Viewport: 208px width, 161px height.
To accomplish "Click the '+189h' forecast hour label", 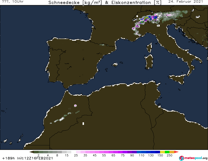I will [x=9, y=158].
